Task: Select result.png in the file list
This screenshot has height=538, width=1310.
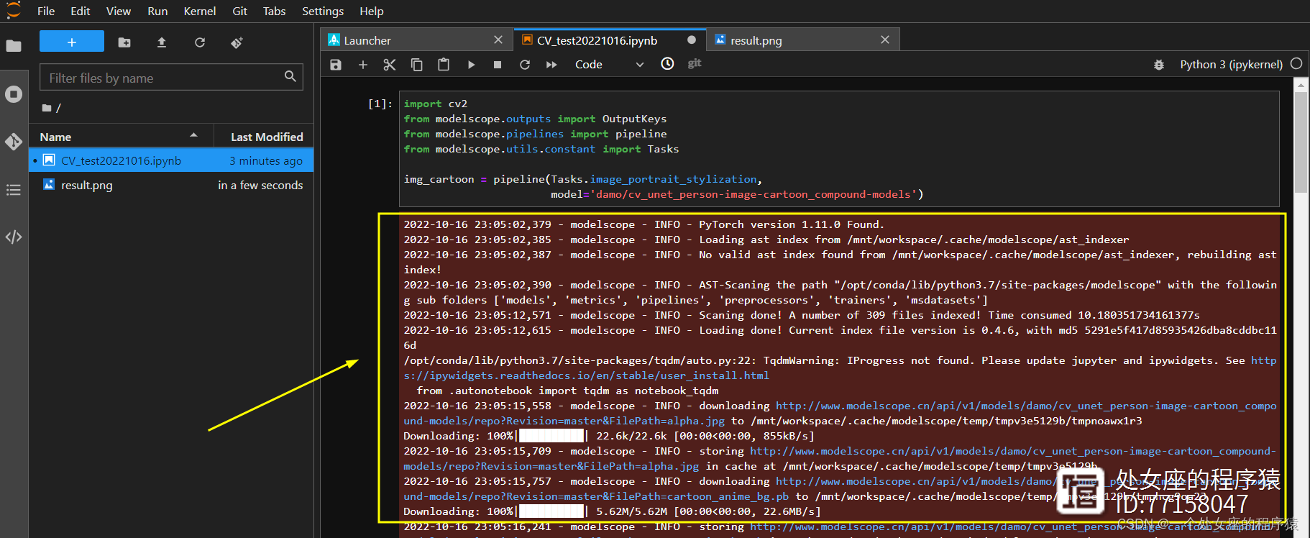Action: (171, 185)
